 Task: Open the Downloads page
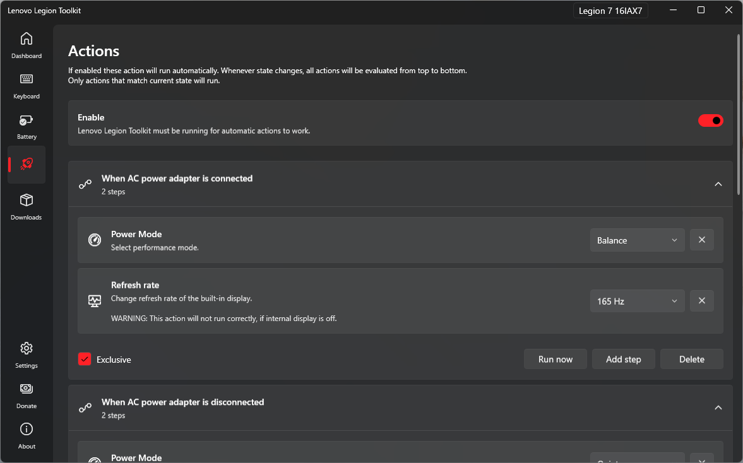(x=27, y=208)
